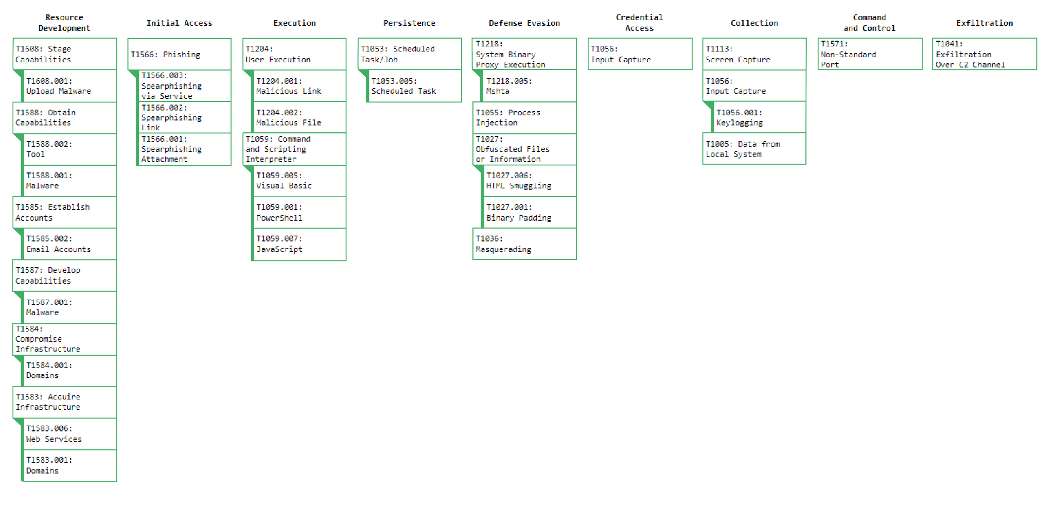Select T1584.001: Domains sub-technique
Image resolution: width=1054 pixels, height=505 pixels.
(x=69, y=371)
